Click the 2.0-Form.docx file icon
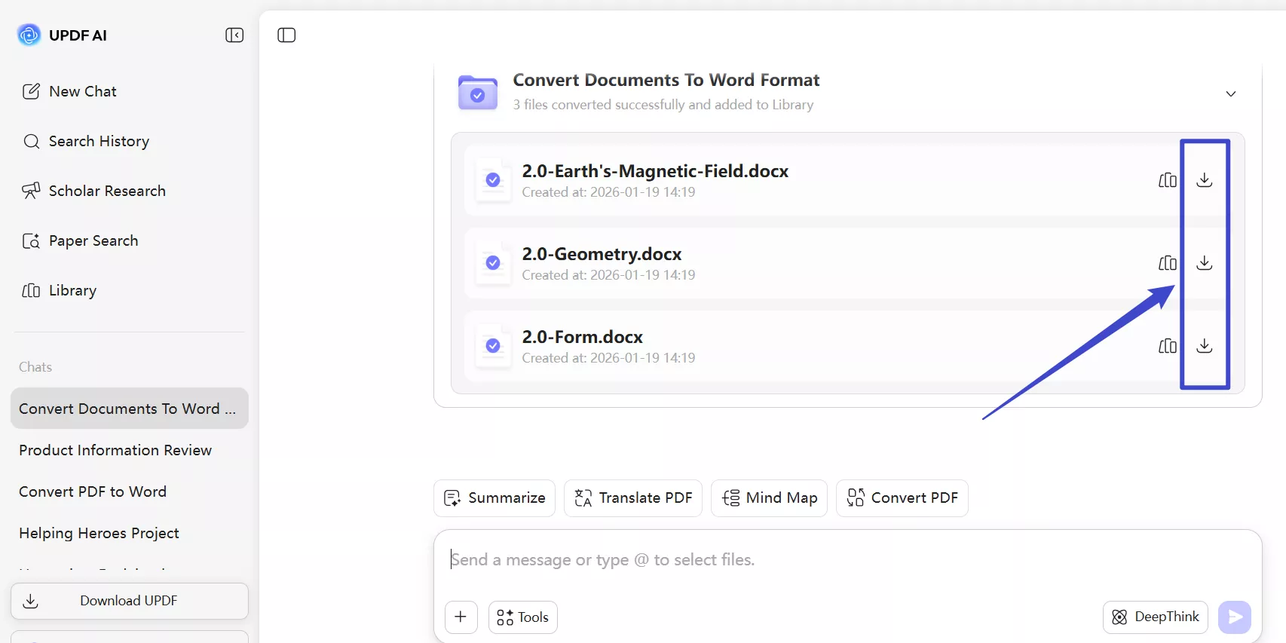The image size is (1286, 643). click(x=493, y=346)
